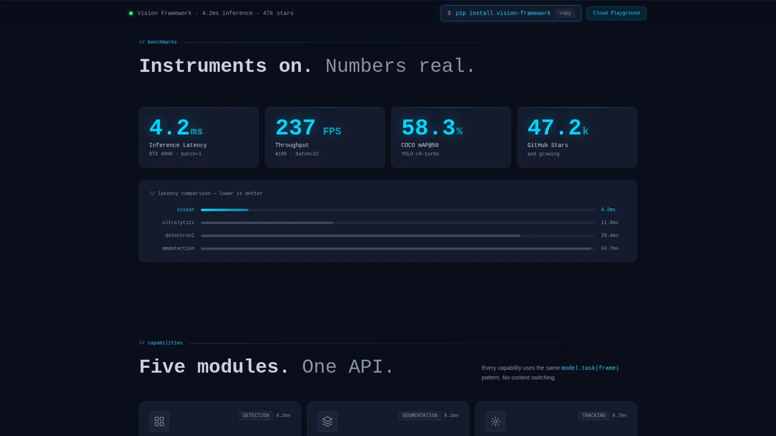Click the 11.8ms value
Image resolution: width=776 pixels, height=436 pixels.
(x=609, y=223)
